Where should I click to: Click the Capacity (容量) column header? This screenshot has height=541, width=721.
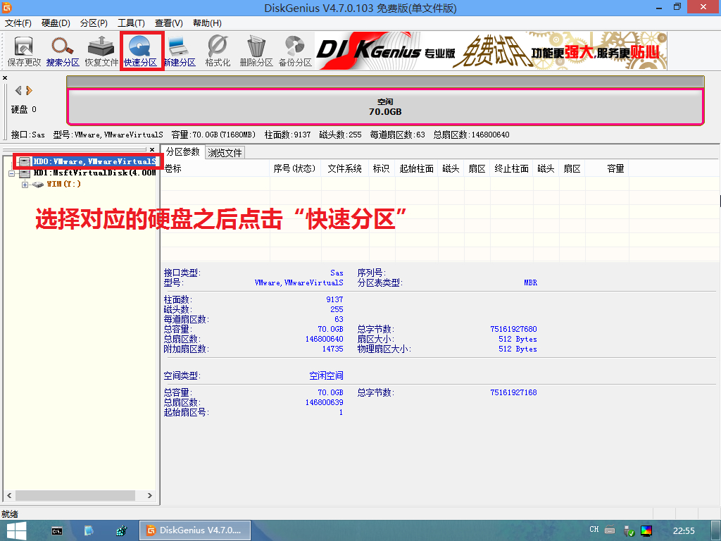click(607, 169)
